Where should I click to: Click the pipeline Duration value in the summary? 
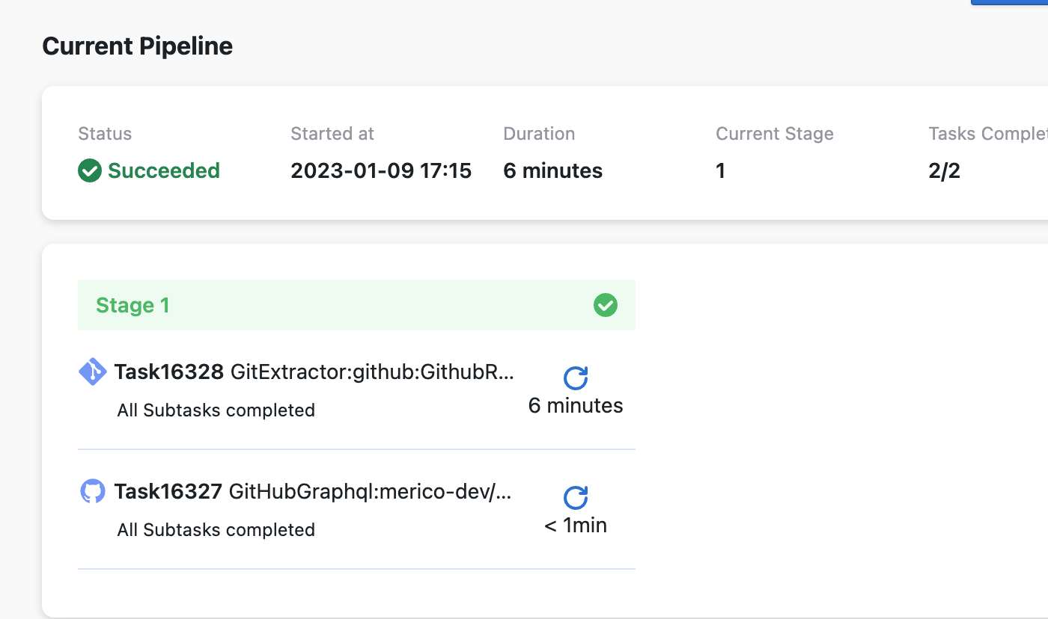[x=552, y=171]
